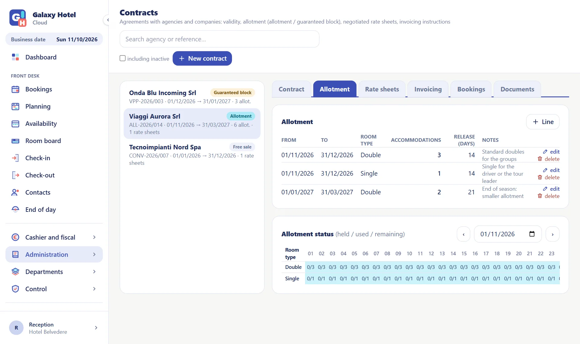The image size is (580, 344).
Task: Open the Contacts people icon
Action: pyautogui.click(x=15, y=193)
